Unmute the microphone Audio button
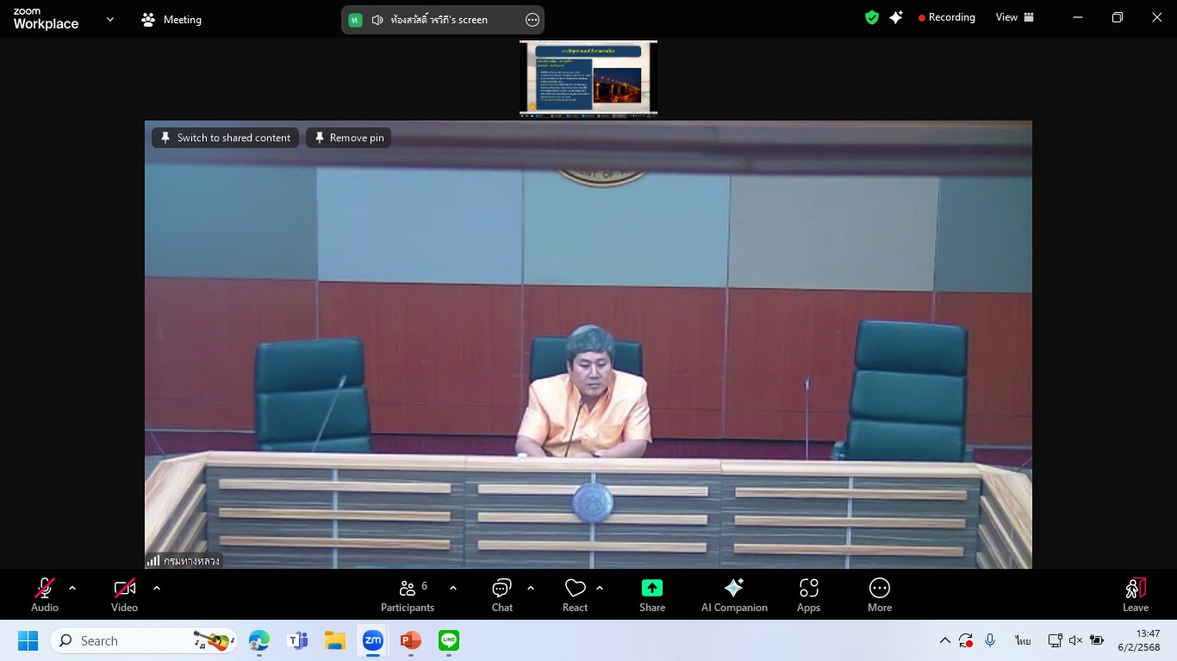This screenshot has height=661, width=1177. [45, 595]
